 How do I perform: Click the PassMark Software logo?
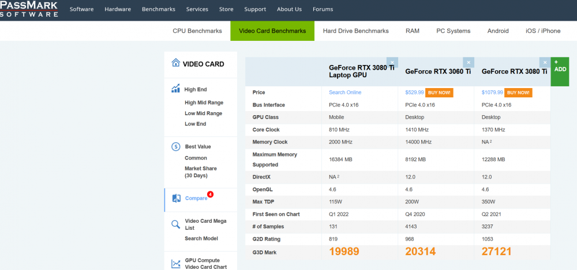click(29, 9)
